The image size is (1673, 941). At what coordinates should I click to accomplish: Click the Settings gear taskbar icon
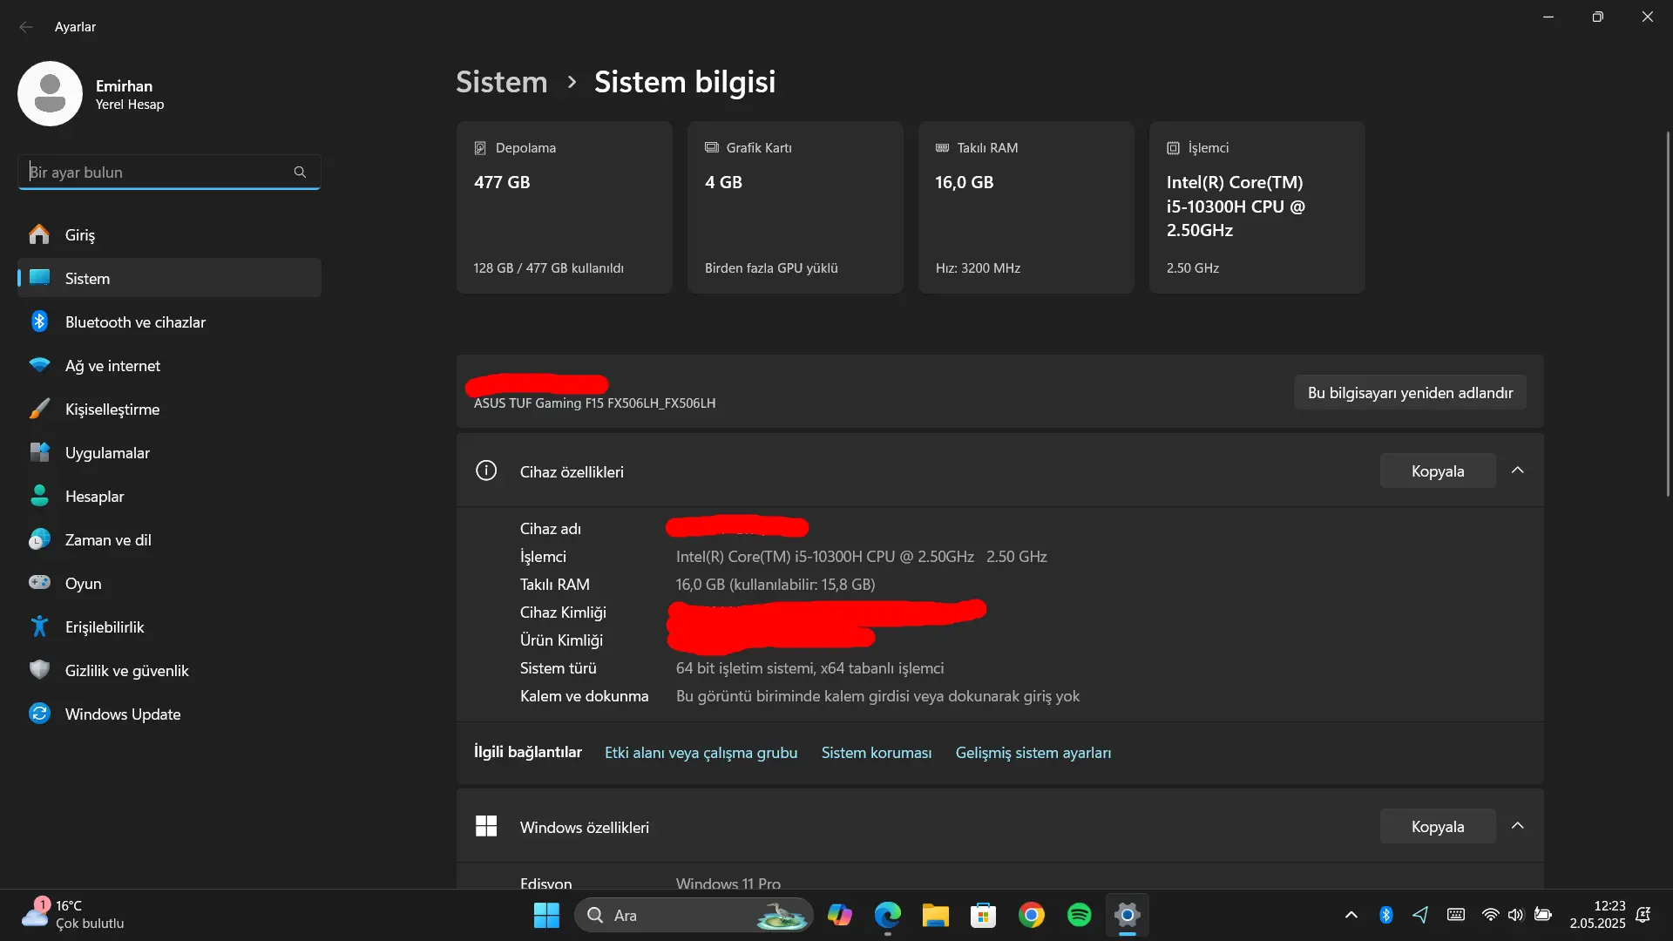[x=1128, y=915]
